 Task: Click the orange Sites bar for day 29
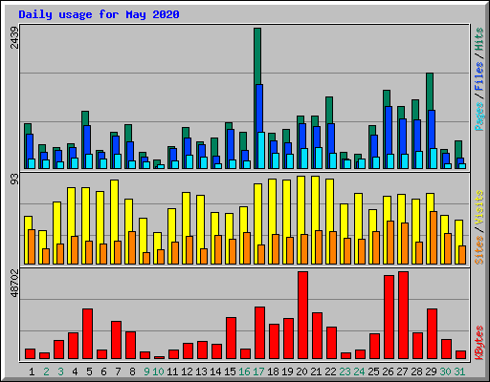pyautogui.click(x=434, y=238)
